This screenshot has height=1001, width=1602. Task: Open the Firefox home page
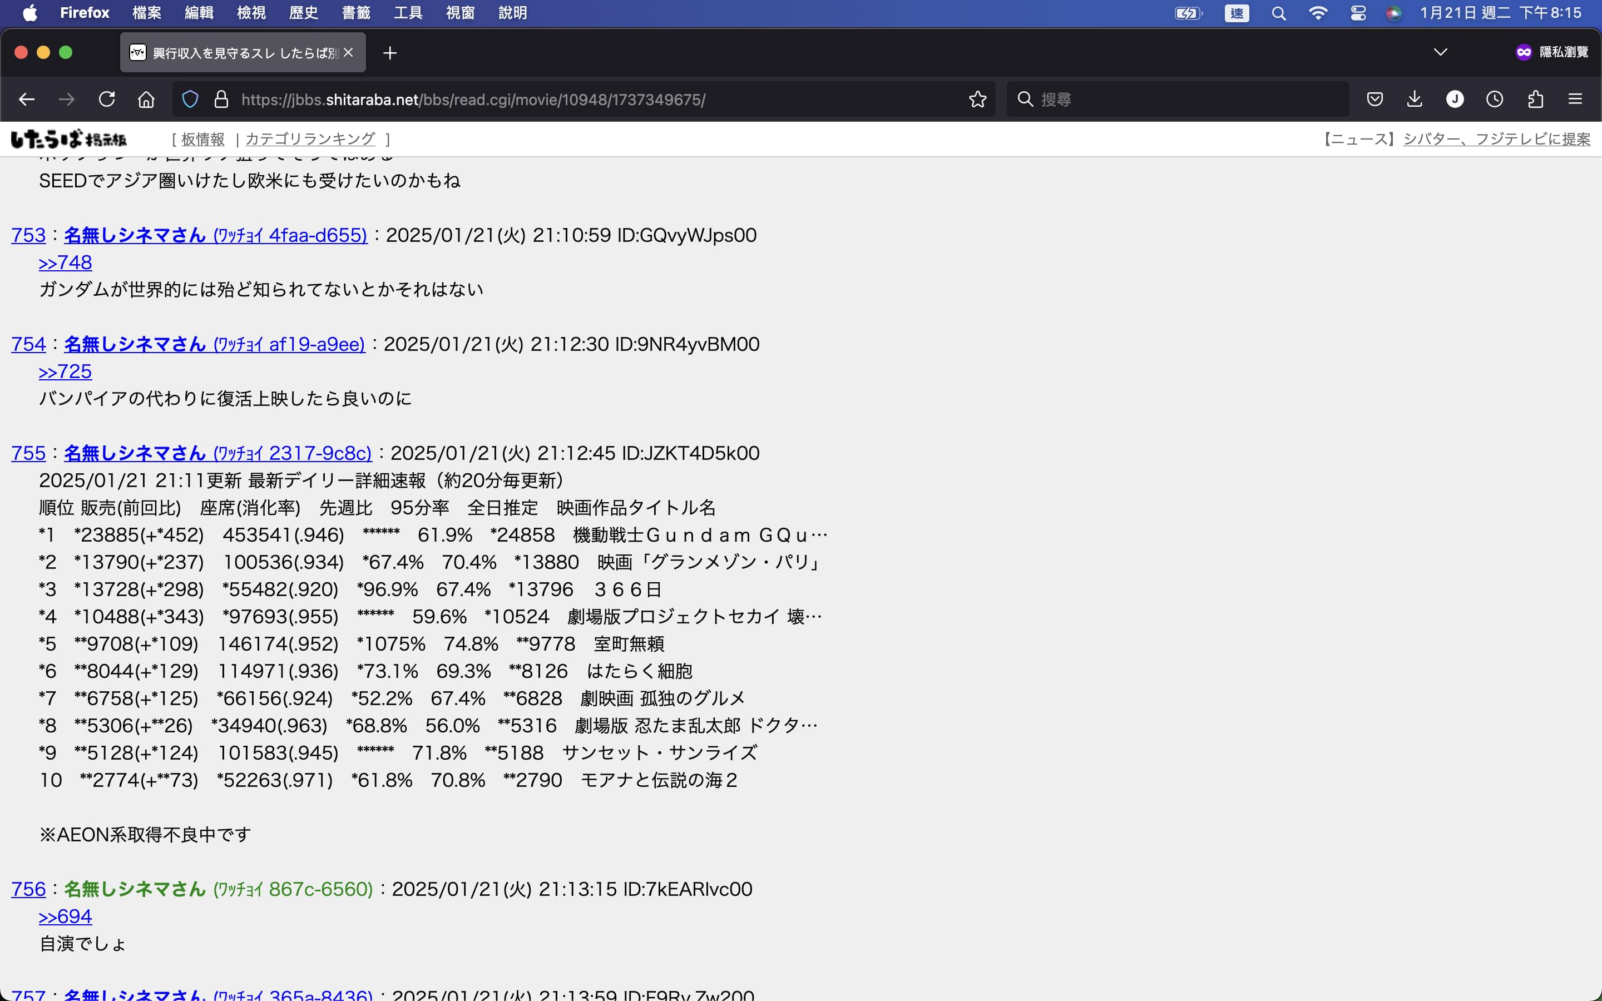146,100
